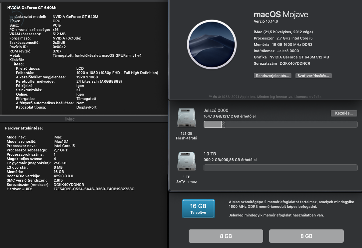Screen dimensions: 362x248
Task: Click the Sorozatszám value beside the Mojave logo
Action: (x=295, y=63)
